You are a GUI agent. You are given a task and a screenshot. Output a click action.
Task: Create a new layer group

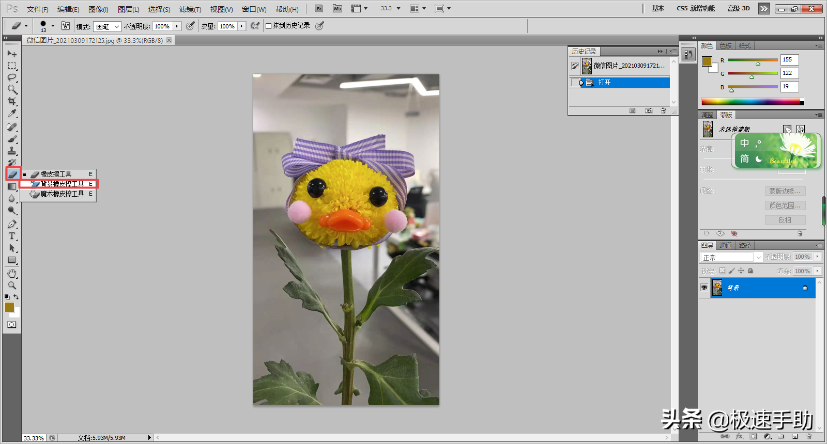coord(781,437)
